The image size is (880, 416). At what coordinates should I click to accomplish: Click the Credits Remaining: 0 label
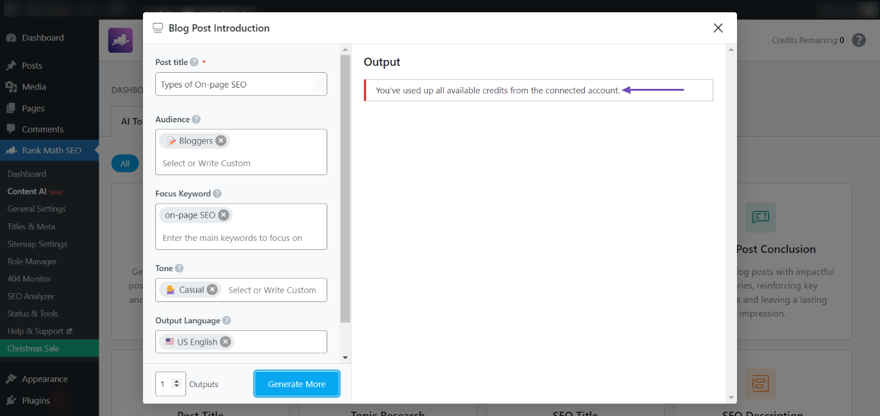click(808, 40)
